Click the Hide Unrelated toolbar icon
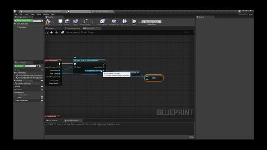267x150 pixels. (x=85, y=22)
